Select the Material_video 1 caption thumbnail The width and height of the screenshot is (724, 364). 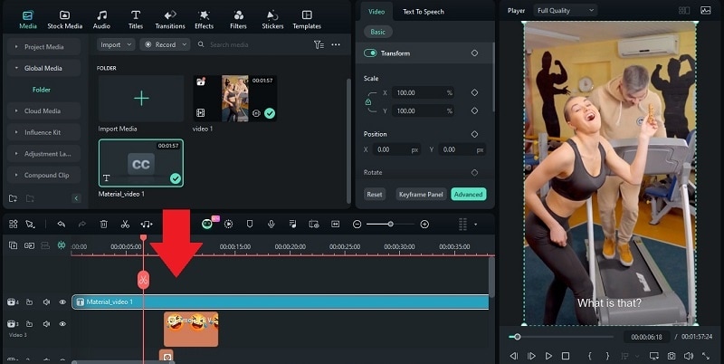click(141, 163)
